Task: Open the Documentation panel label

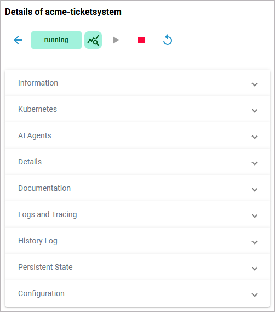Action: click(44, 188)
